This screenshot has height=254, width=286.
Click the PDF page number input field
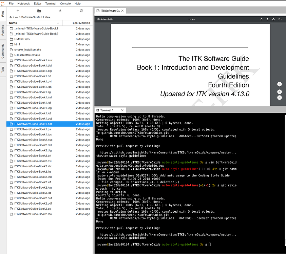click(x=189, y=19)
